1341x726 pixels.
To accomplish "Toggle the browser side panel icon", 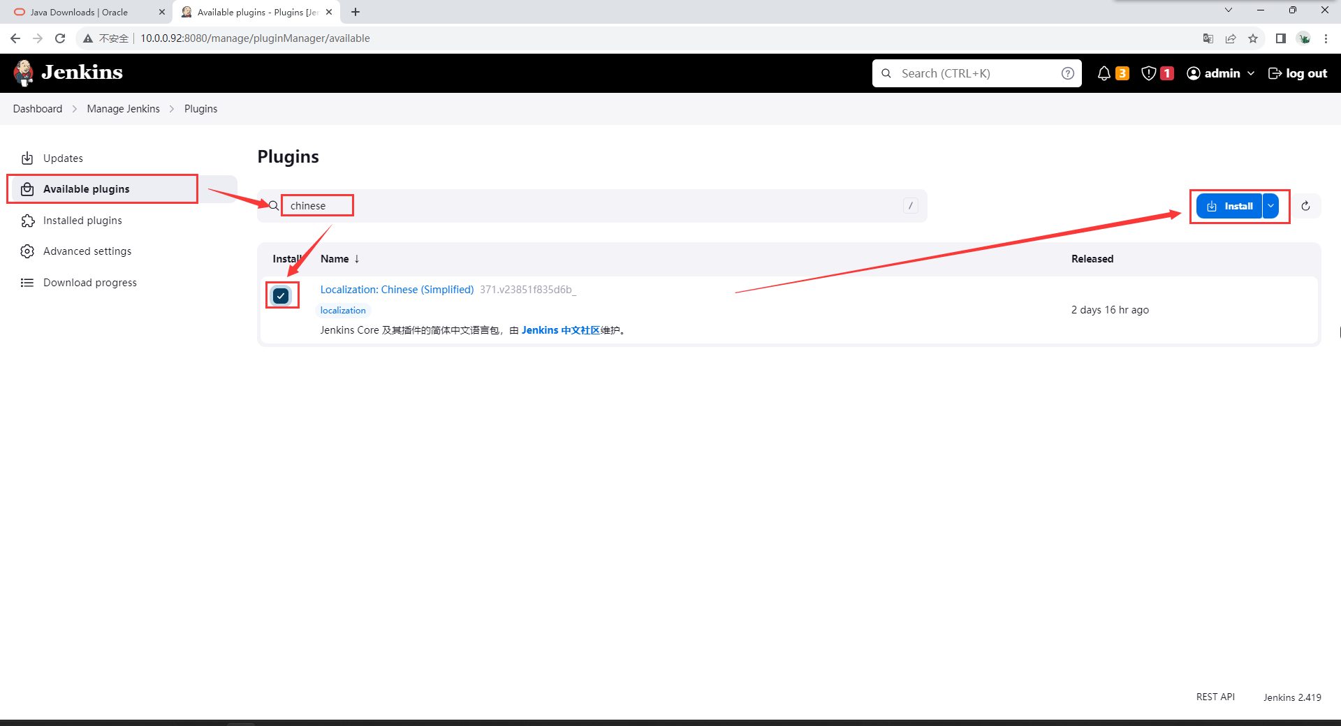I will (x=1280, y=38).
